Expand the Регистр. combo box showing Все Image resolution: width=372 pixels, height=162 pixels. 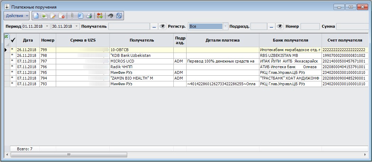tap(225, 26)
